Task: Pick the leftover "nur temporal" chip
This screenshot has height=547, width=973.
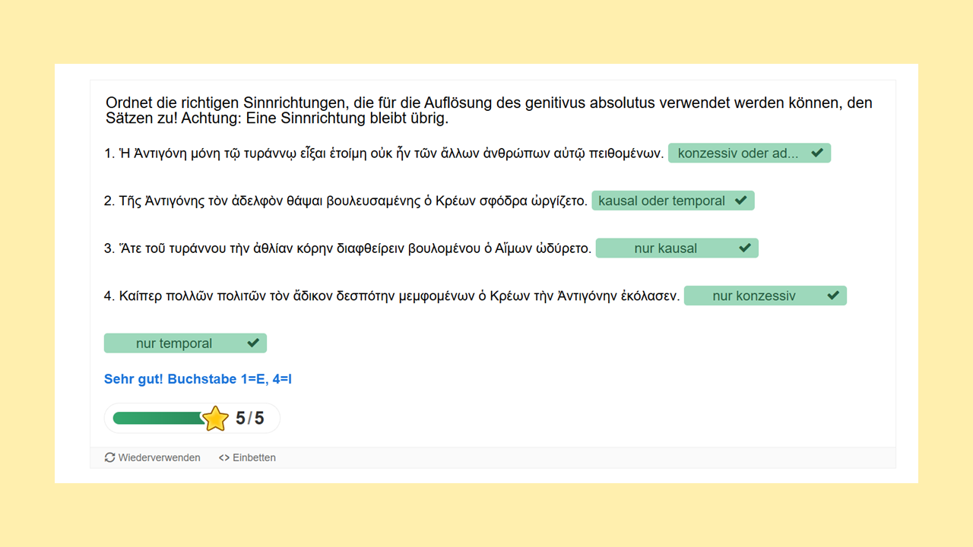Action: point(173,343)
